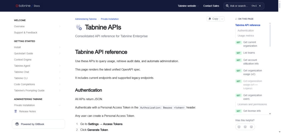
Task: Open the Release Notes page
Action: [x=27, y=111]
